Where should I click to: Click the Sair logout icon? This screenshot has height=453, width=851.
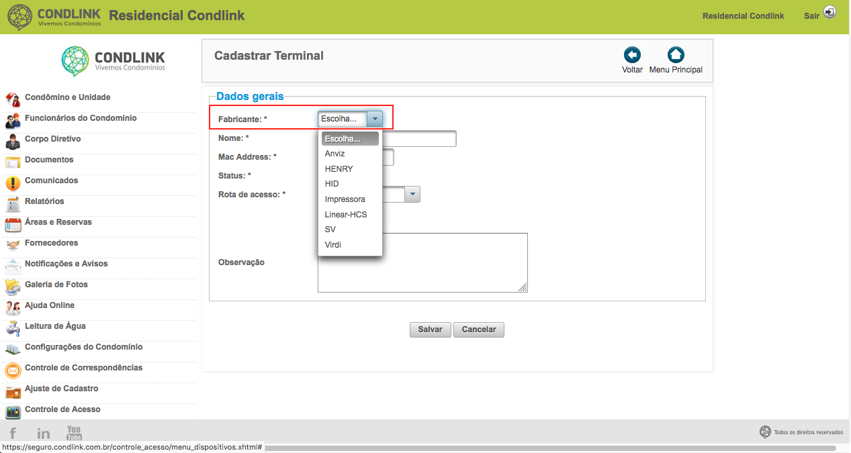830,12
